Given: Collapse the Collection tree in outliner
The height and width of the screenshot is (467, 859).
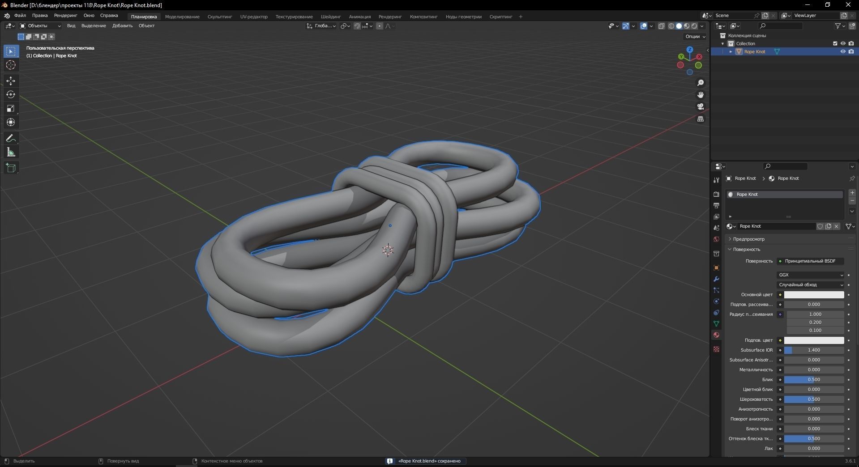Looking at the screenshot, I should tap(722, 43).
